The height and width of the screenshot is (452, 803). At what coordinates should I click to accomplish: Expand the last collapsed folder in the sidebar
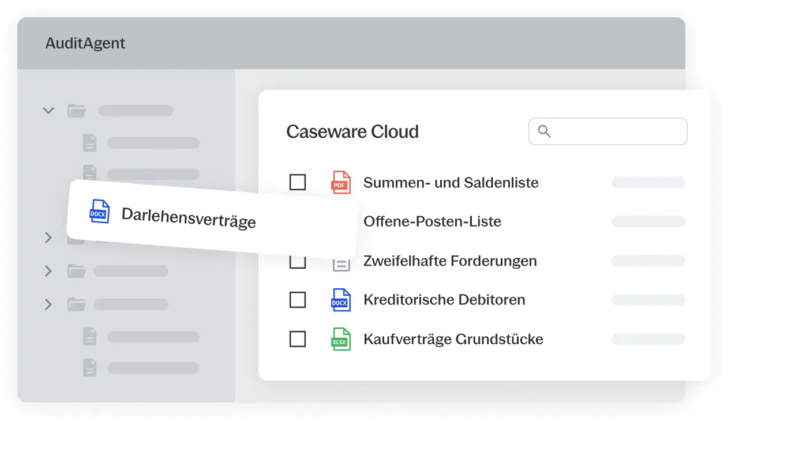pos(48,304)
